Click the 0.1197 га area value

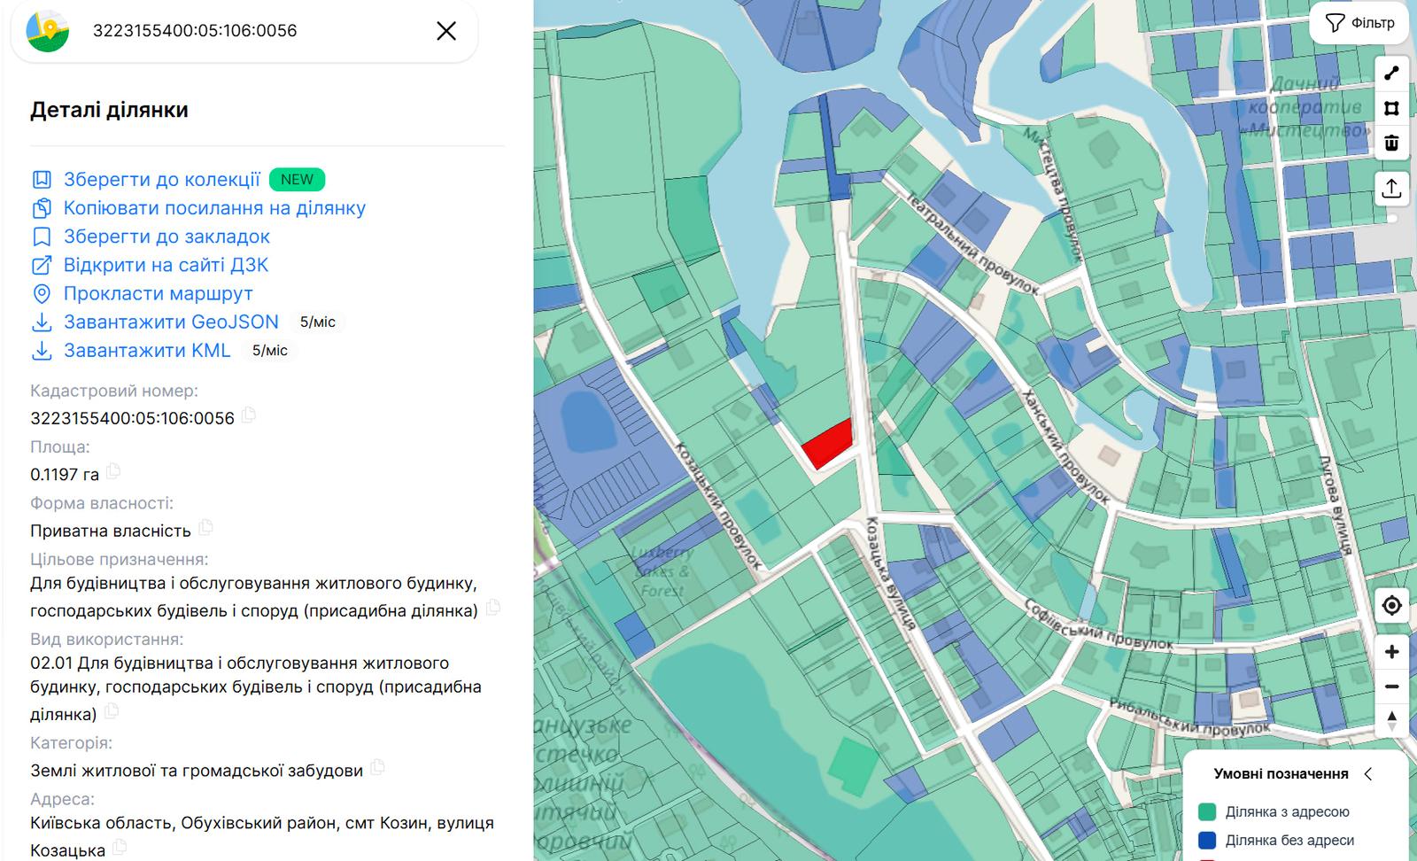(x=65, y=475)
